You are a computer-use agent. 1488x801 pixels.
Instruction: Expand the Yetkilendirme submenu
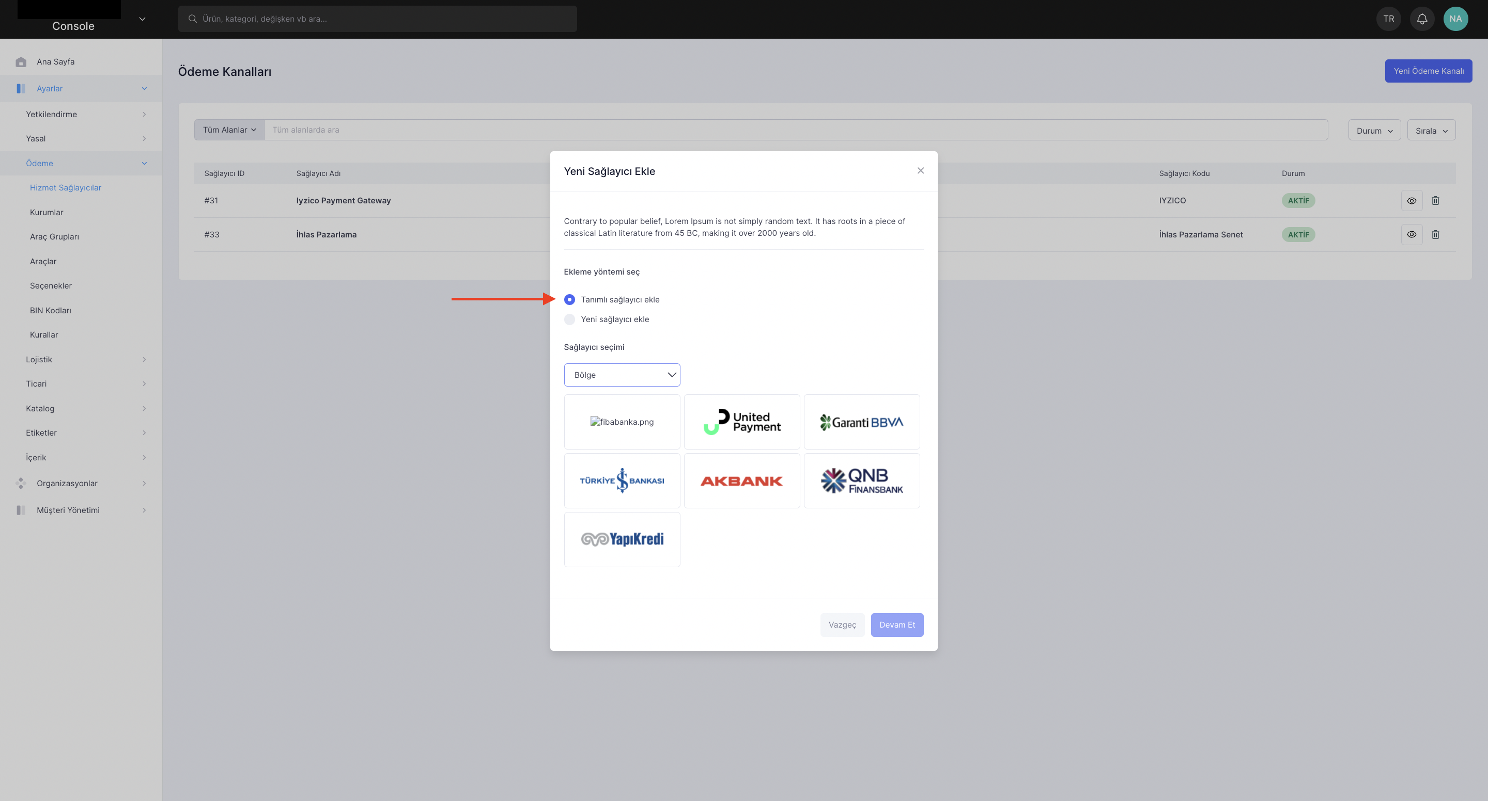click(144, 114)
